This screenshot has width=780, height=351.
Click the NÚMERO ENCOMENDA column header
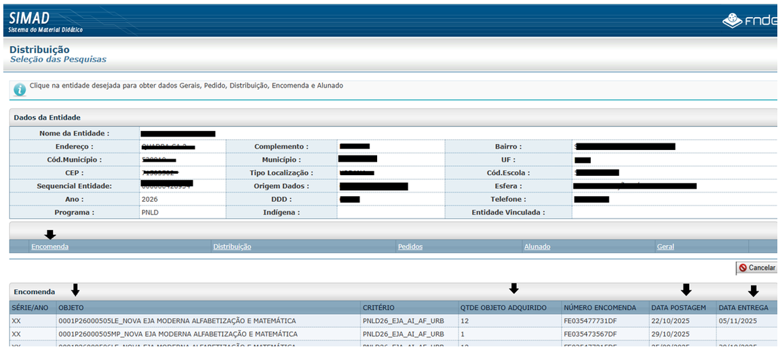(x=600, y=308)
